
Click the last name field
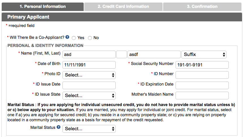point(154,55)
